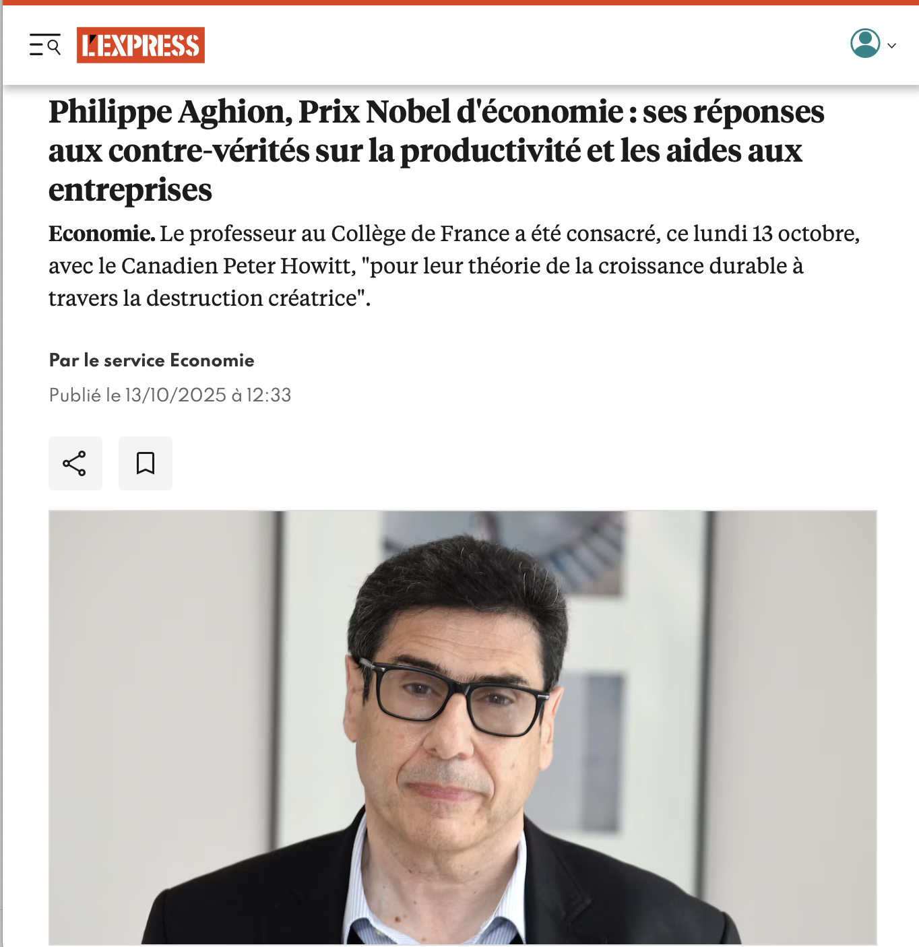This screenshot has height=947, width=919.
Task: Share the article with the share icon
Action: (75, 463)
